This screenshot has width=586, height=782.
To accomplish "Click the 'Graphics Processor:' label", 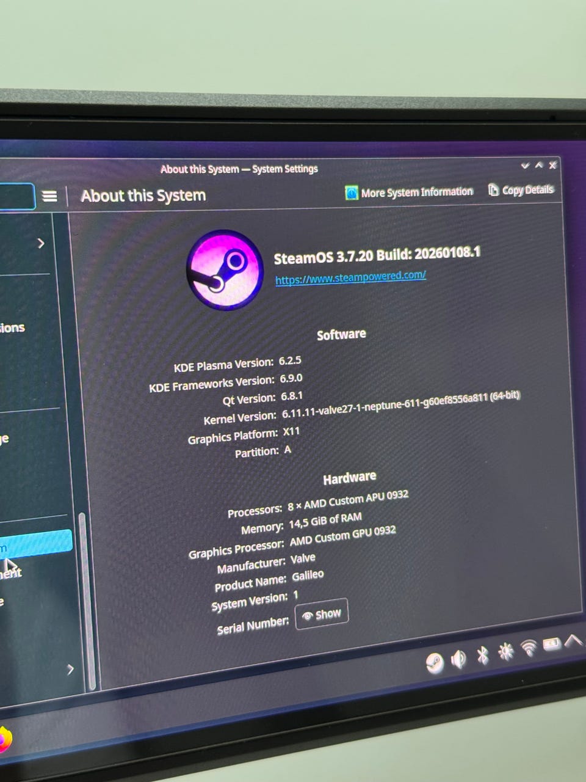I will 236,549.
